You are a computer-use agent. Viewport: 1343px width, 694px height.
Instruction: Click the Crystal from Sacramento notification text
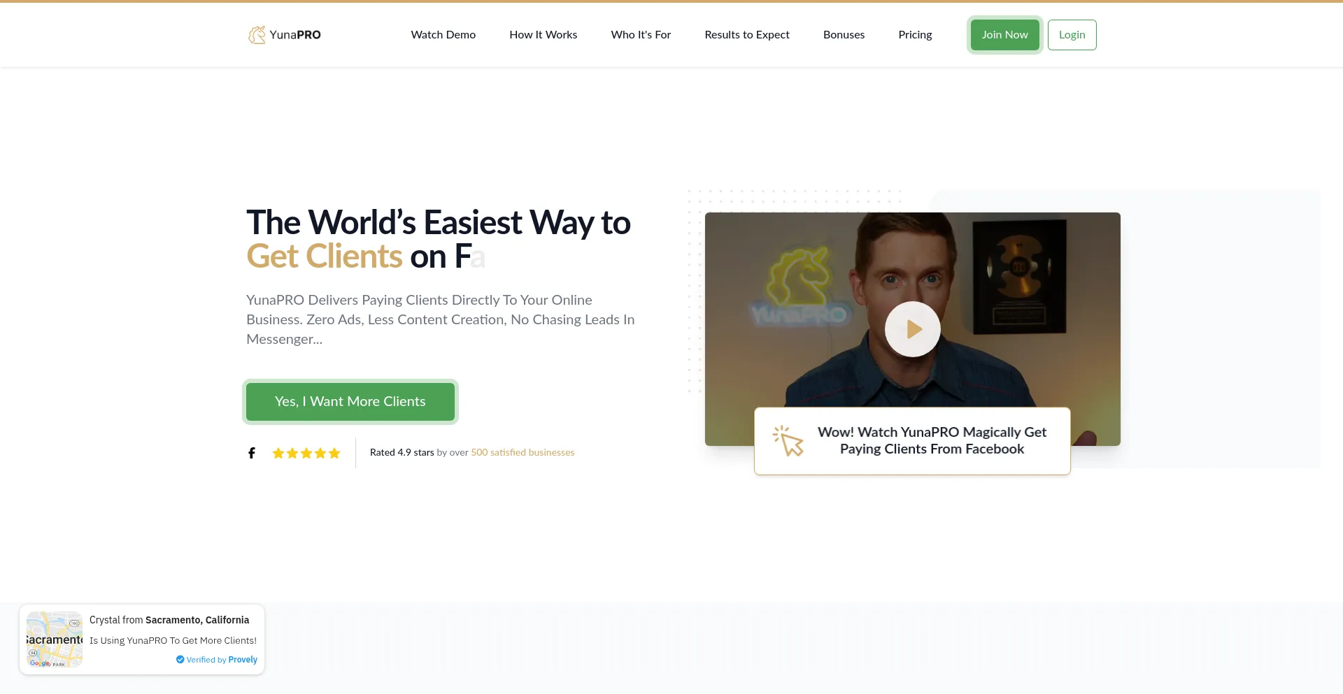point(169,620)
